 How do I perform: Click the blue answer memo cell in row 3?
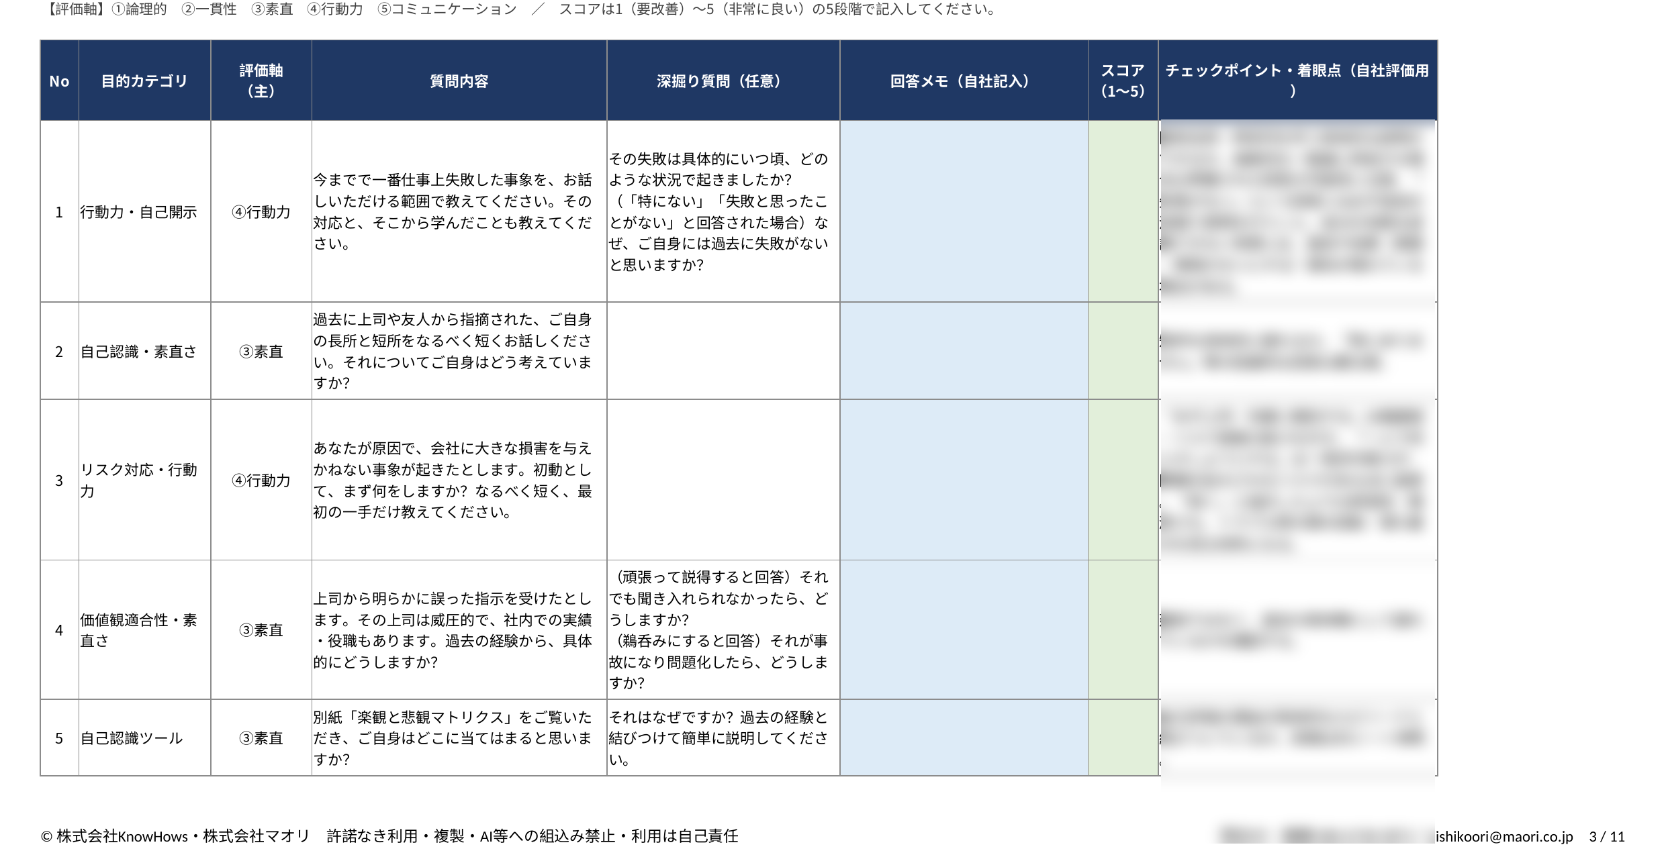(964, 480)
